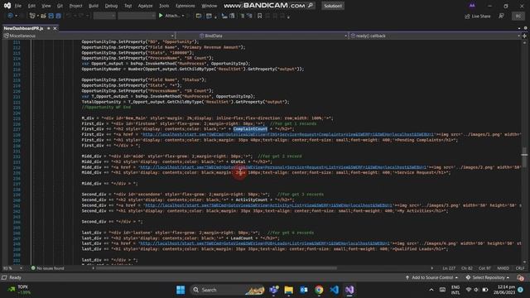
Task: Click the navigate backward toolbar icon
Action: (10, 16)
